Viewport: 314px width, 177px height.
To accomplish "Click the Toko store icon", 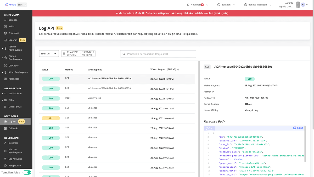I will coord(5,100).
